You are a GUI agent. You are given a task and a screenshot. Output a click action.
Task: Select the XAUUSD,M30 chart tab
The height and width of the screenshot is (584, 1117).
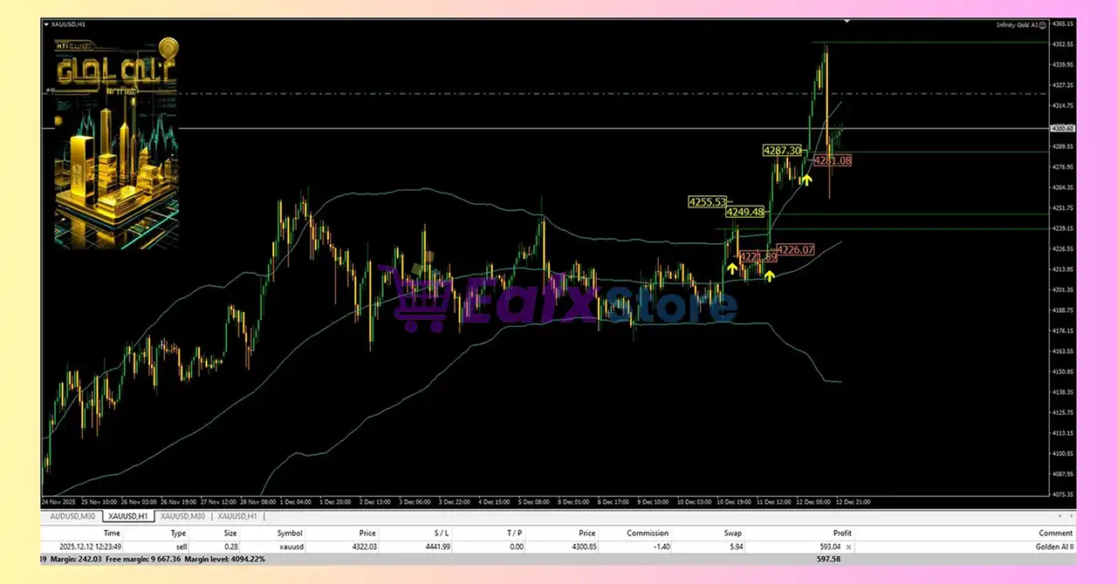pos(182,516)
